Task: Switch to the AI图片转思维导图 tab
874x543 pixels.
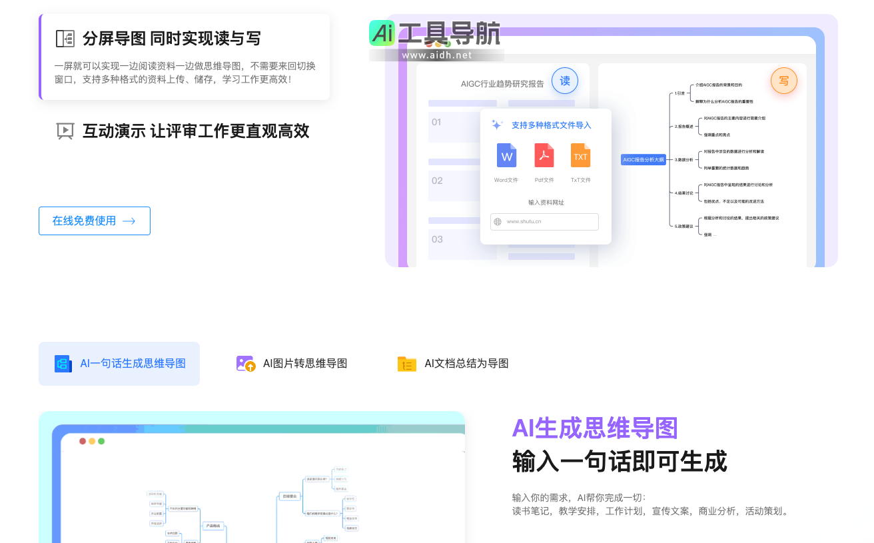Action: (292, 364)
